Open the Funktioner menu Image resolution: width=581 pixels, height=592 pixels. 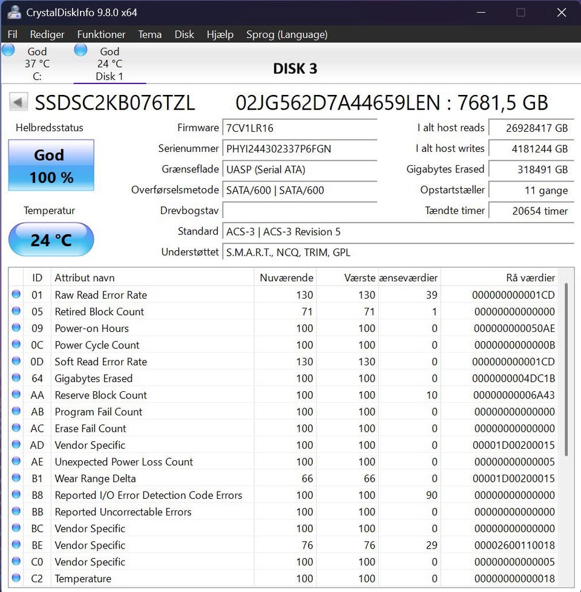(x=101, y=34)
